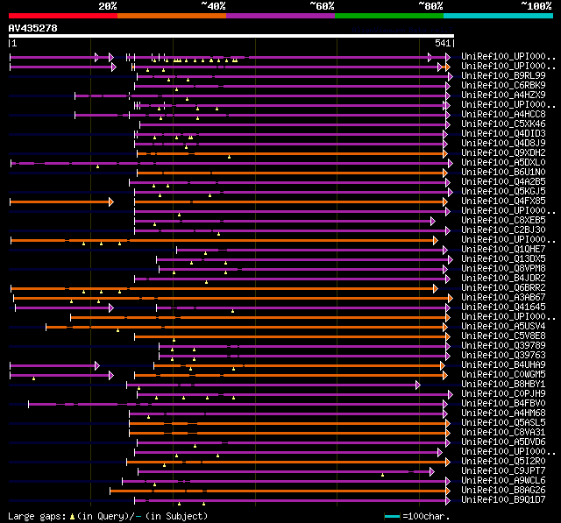Click the orange alignment bar of Q9XDH2
561x523 pixels.
click(x=292, y=153)
